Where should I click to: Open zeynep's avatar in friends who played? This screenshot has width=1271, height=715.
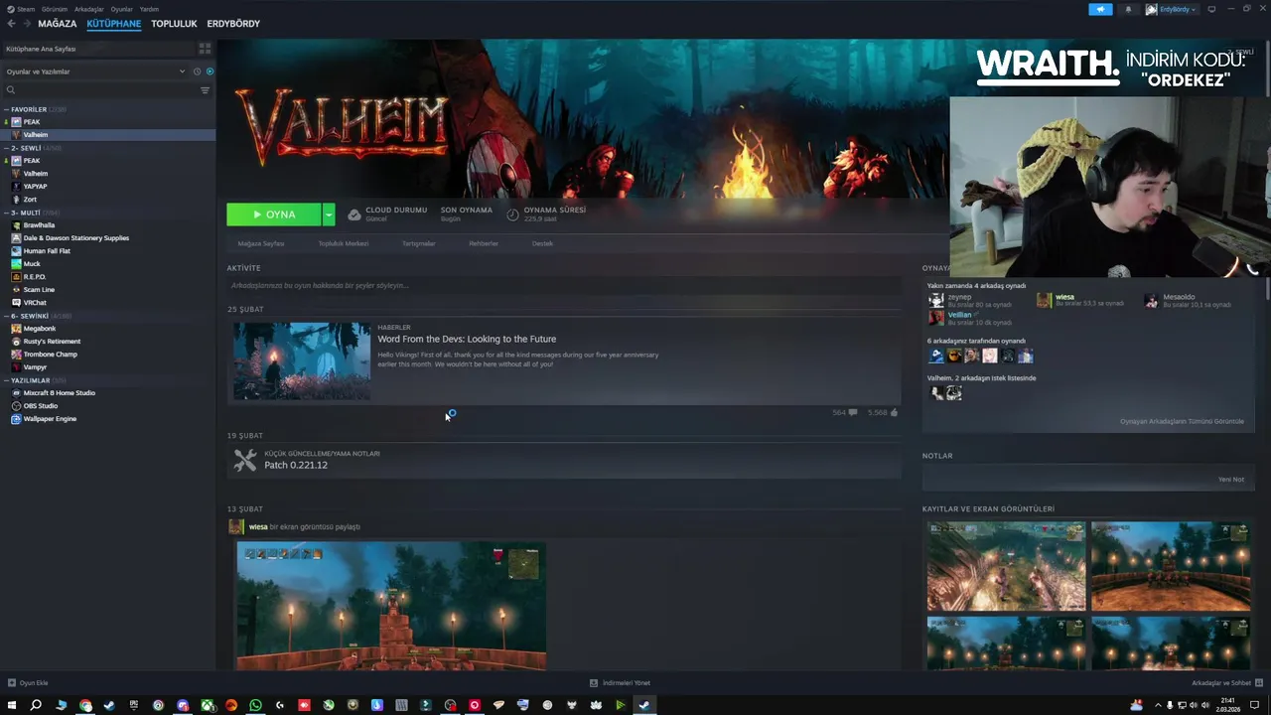(x=935, y=300)
